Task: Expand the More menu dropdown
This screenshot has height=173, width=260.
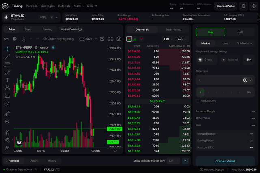Action: point(79,6)
